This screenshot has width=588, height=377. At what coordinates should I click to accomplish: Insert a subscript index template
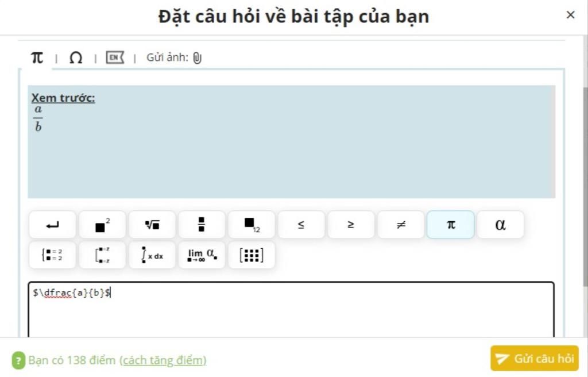coord(252,225)
